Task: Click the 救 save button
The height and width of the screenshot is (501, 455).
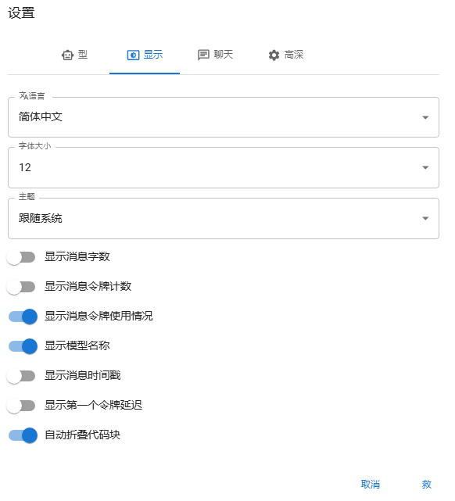Action: 427,485
